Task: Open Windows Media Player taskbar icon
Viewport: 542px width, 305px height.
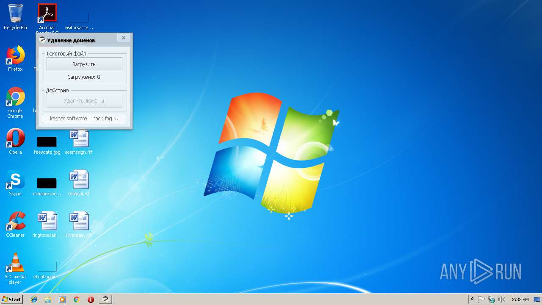Action: tap(62, 299)
